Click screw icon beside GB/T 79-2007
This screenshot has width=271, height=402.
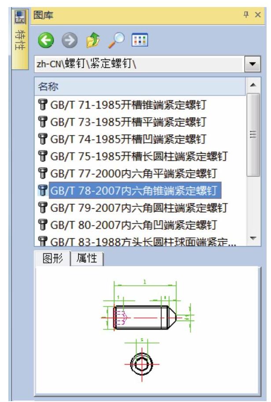click(43, 208)
